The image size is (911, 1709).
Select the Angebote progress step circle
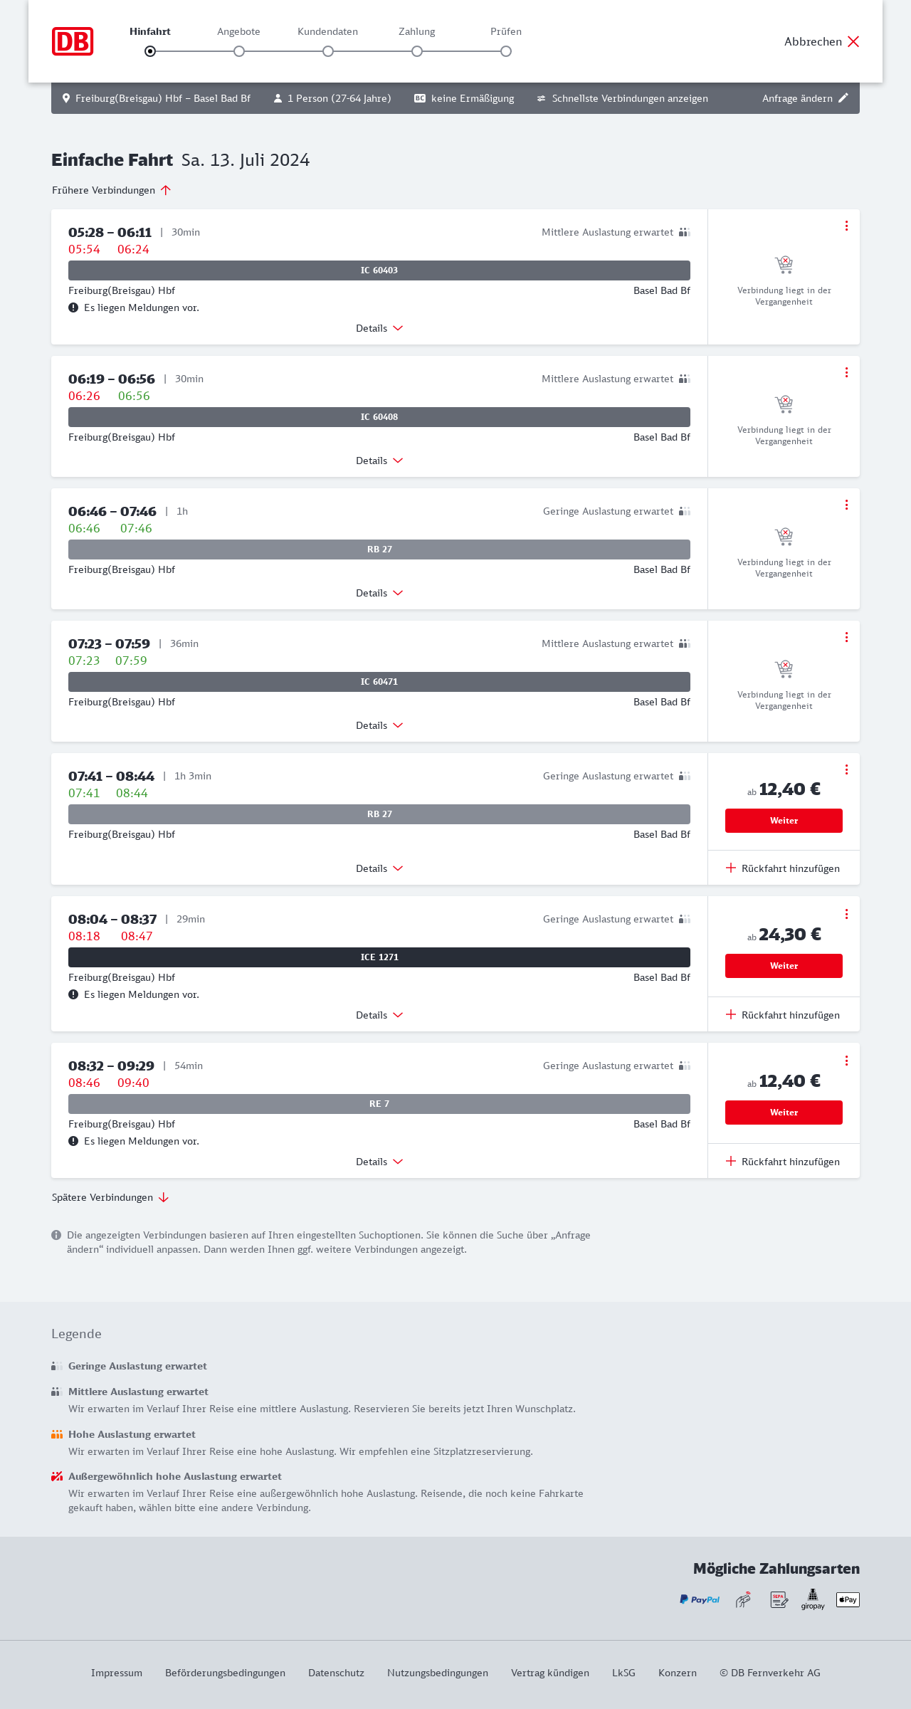239,51
